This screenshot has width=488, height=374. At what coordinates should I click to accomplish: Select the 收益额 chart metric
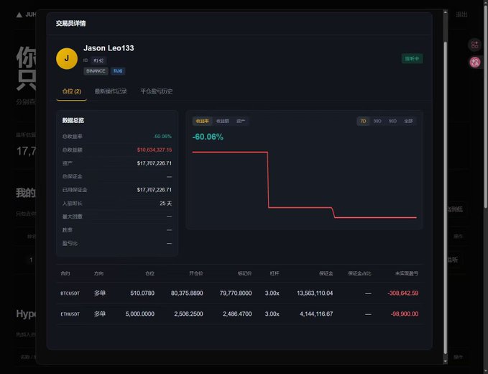point(223,121)
